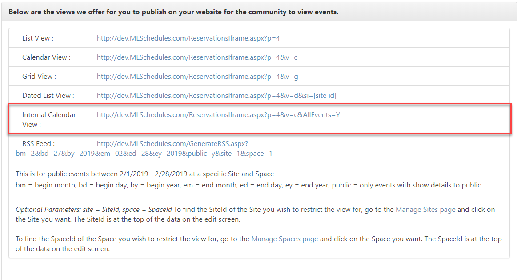
Task: Click the 'Grid View :' label
Action: 39,77
